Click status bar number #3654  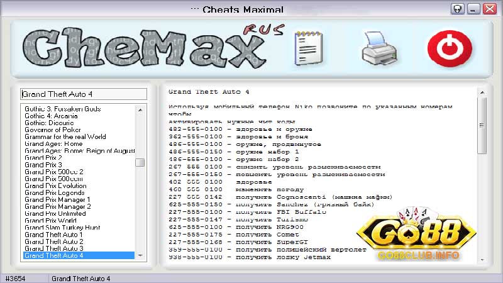[15, 279]
